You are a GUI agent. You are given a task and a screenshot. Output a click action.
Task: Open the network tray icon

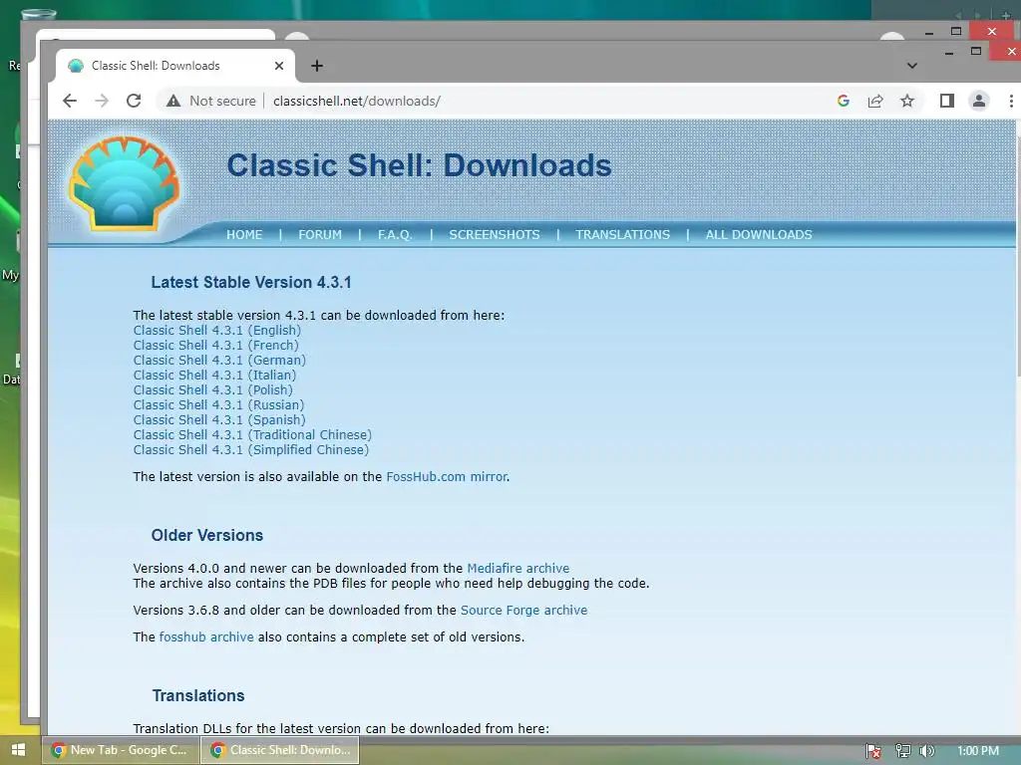902,751
